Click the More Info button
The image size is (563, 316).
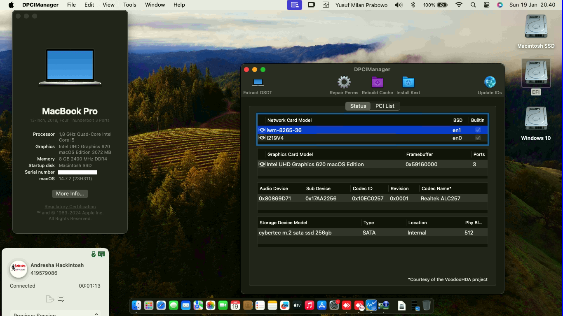pos(70,193)
